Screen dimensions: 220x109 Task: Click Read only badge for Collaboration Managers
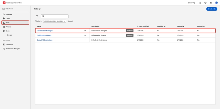130,31
